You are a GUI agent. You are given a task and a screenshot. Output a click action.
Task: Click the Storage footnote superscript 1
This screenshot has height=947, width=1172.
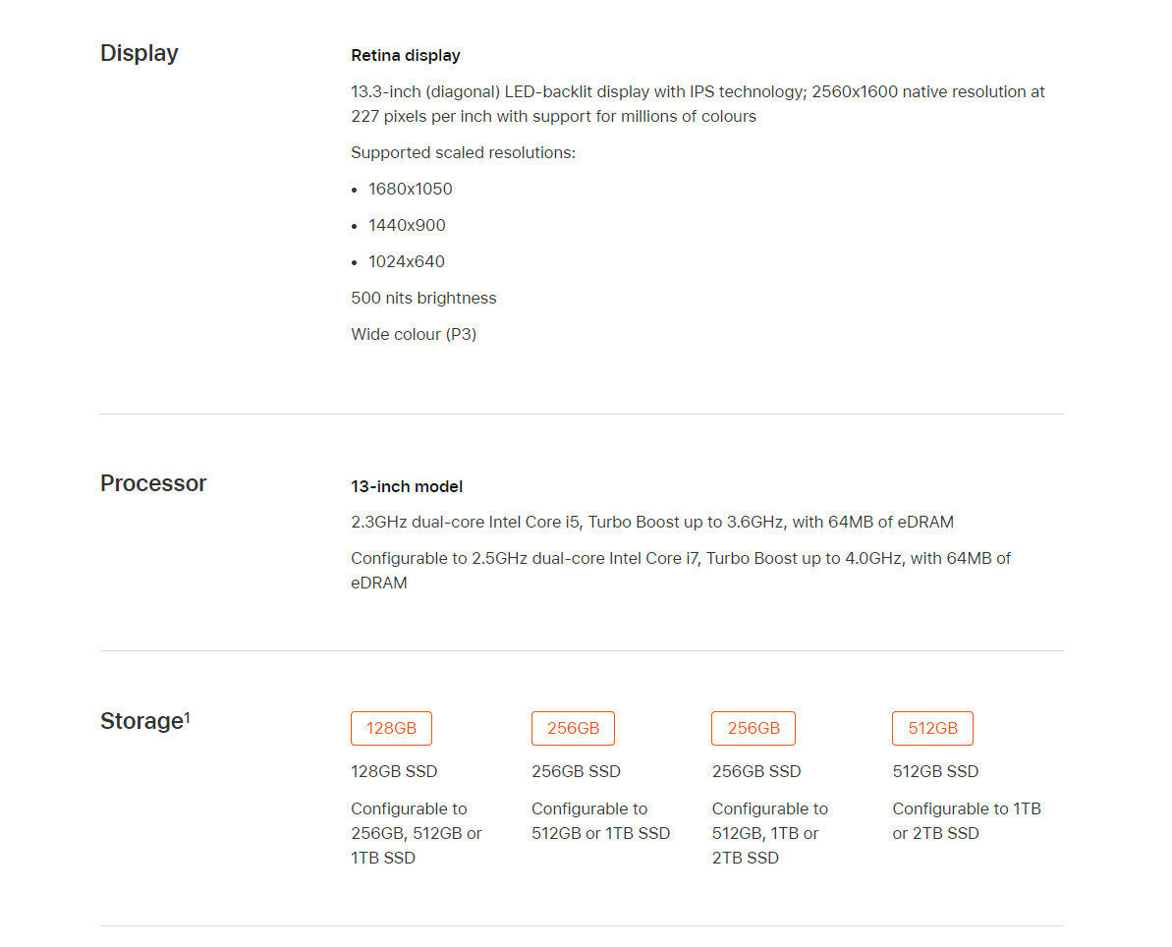(188, 717)
